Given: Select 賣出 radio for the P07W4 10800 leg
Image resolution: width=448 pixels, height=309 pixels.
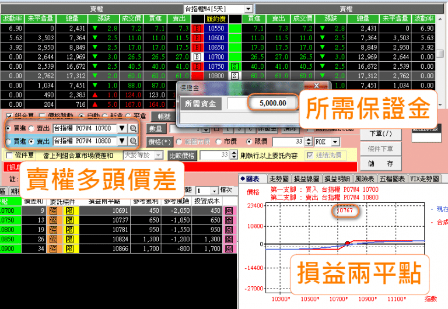Looking at the screenshot, I should (x=33, y=141).
